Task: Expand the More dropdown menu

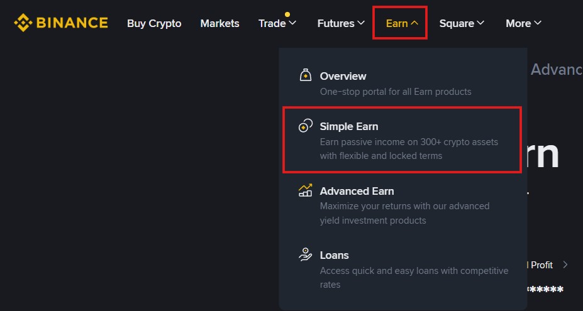Action: (523, 23)
